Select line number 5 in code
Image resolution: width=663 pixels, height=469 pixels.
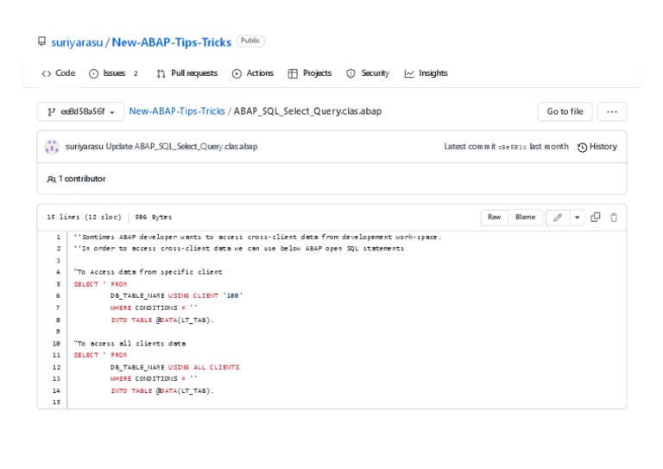click(58, 284)
